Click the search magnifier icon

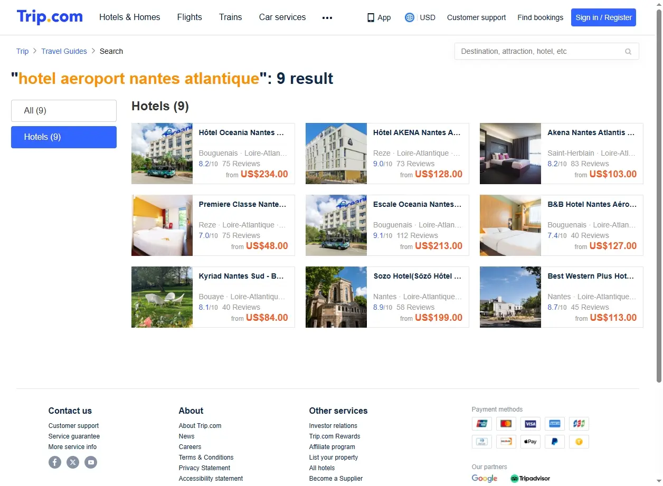pos(628,51)
